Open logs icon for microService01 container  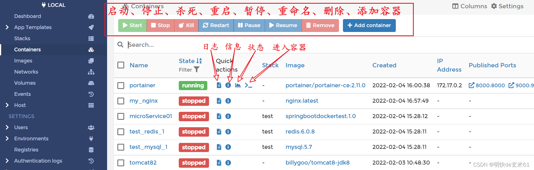[219, 116]
